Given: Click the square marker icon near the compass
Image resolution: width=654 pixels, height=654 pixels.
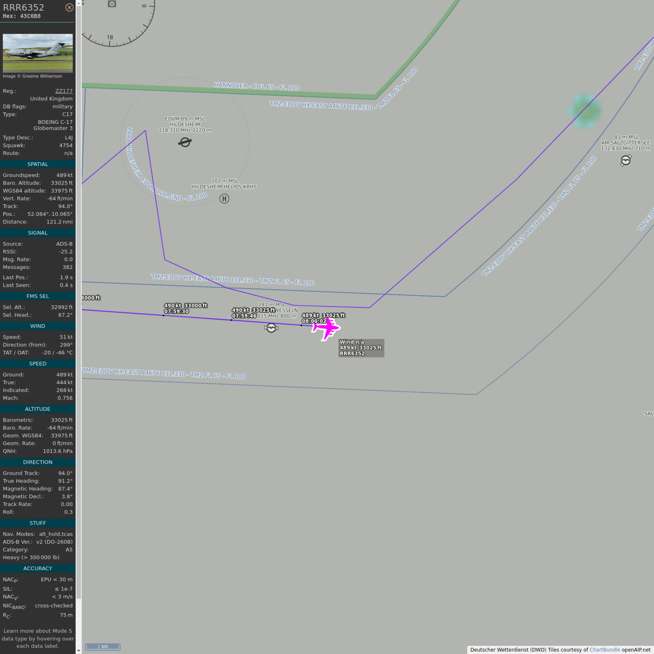Looking at the screenshot, I should [x=112, y=4].
